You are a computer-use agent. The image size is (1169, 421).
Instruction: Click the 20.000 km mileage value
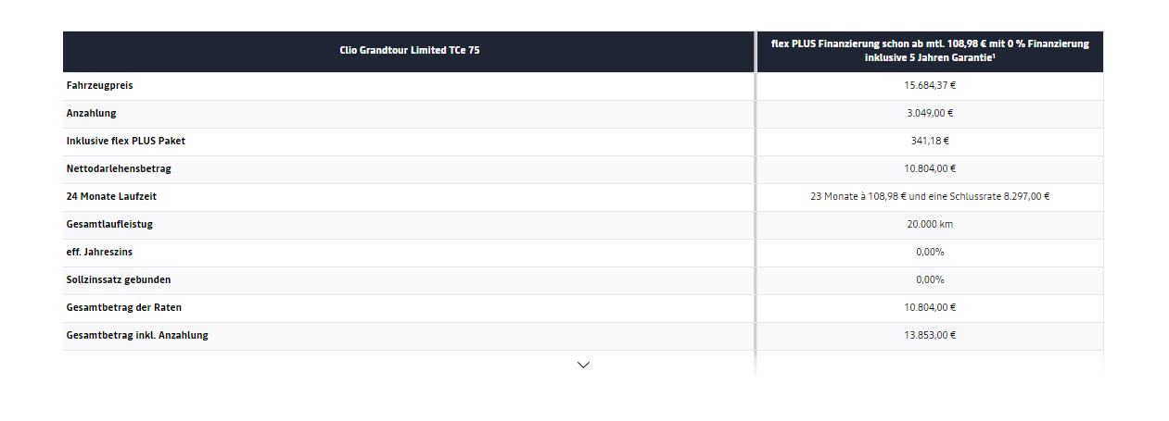click(x=930, y=224)
